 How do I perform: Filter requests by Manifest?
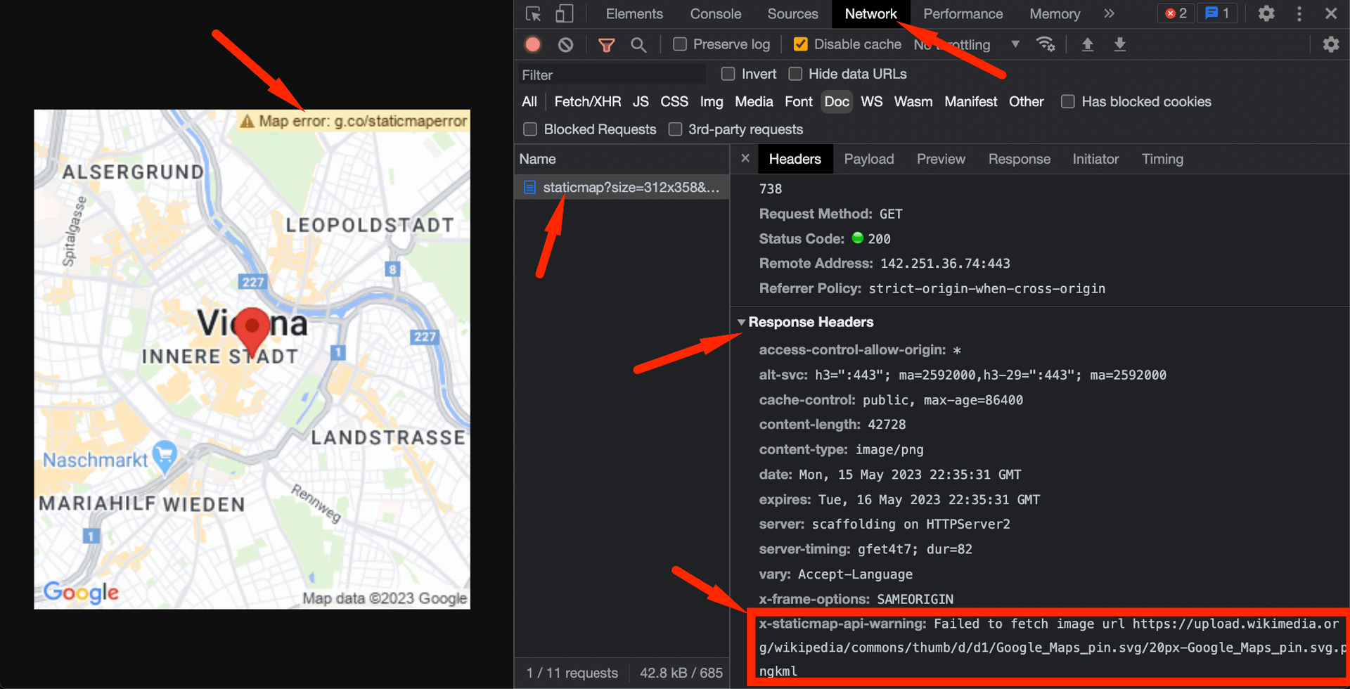[971, 102]
